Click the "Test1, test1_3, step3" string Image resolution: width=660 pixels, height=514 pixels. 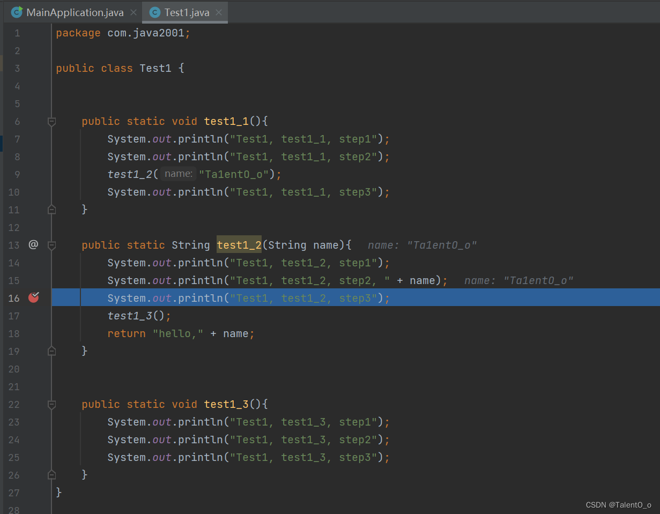coord(304,457)
